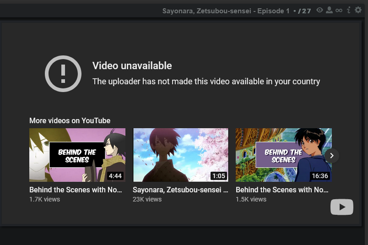Click 'Sayonara, Zetsubou-sensei - Episode 1' header title
368x245 pixels.
click(226, 11)
